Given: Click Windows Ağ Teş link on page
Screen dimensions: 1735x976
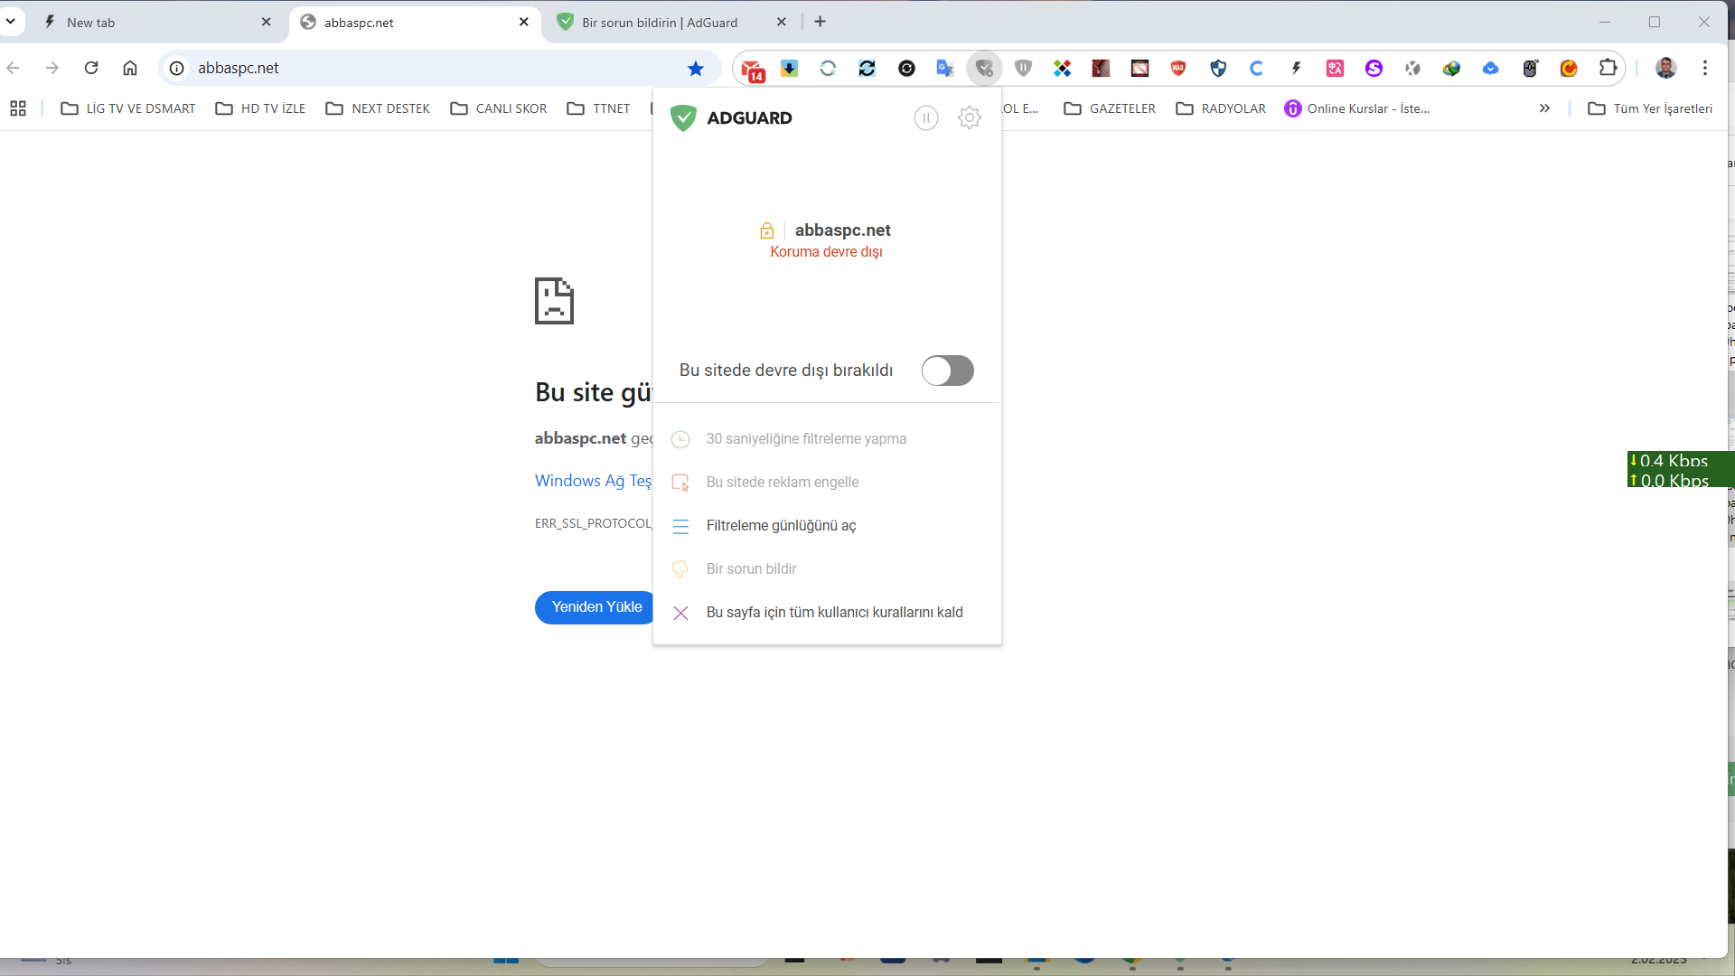Looking at the screenshot, I should (x=592, y=480).
